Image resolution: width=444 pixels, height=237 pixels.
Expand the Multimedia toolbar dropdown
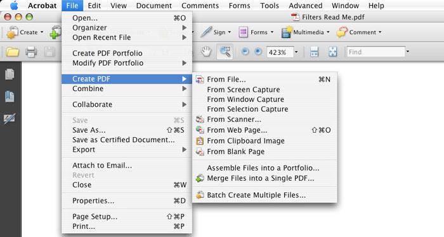[x=328, y=32]
